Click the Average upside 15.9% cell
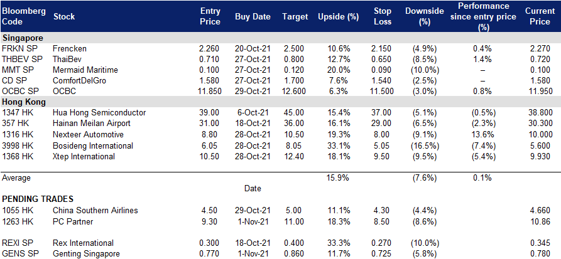561x259 pixels. (x=338, y=177)
